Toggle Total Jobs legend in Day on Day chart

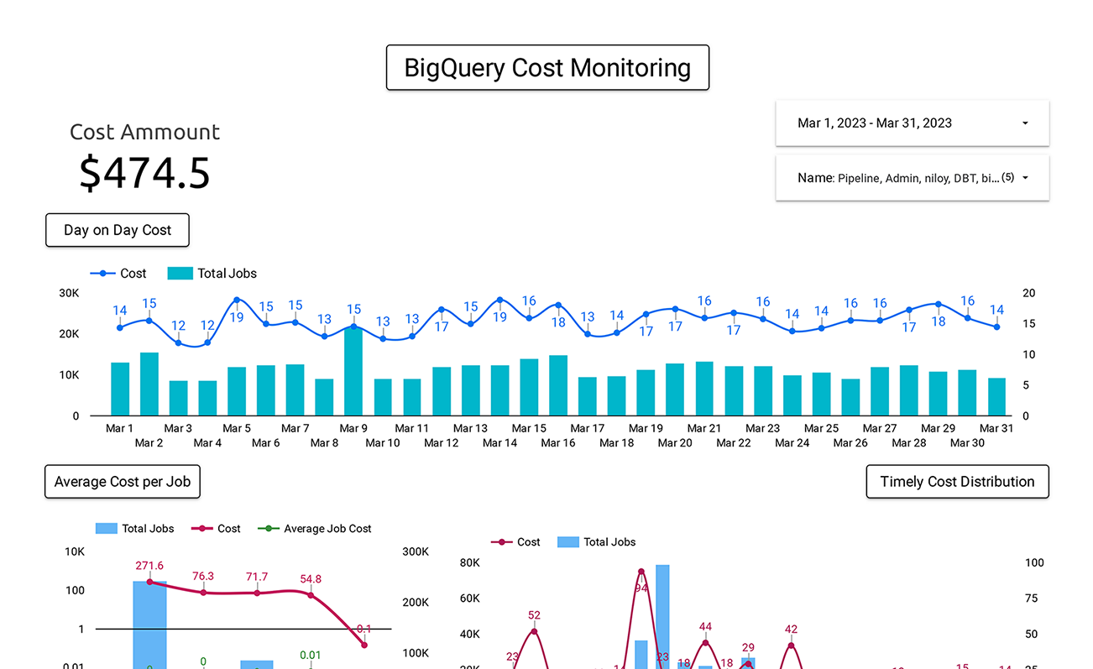[212, 274]
